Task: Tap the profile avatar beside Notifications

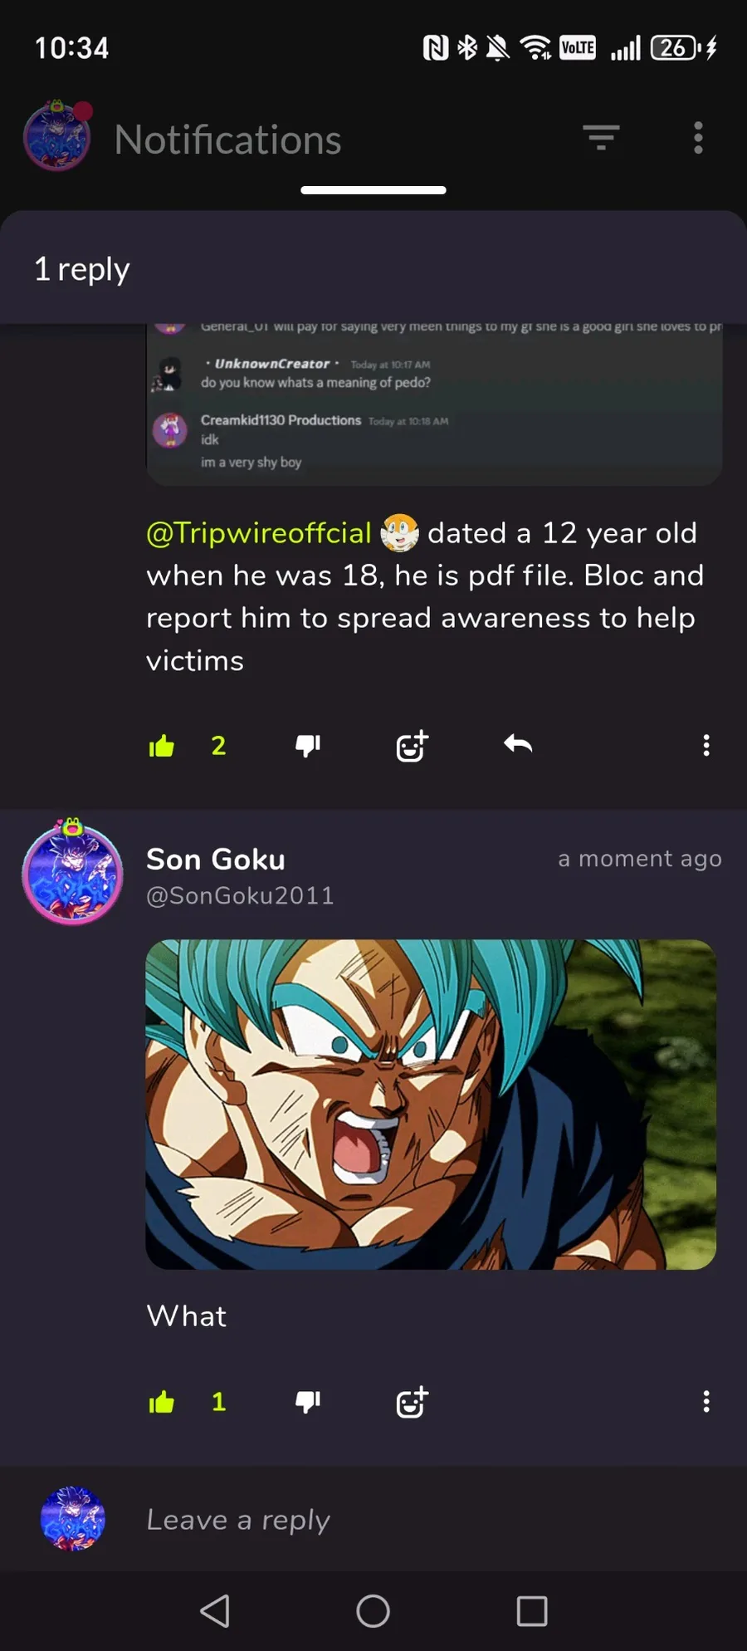Action: [57, 136]
